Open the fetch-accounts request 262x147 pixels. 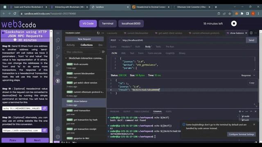click(x=84, y=66)
